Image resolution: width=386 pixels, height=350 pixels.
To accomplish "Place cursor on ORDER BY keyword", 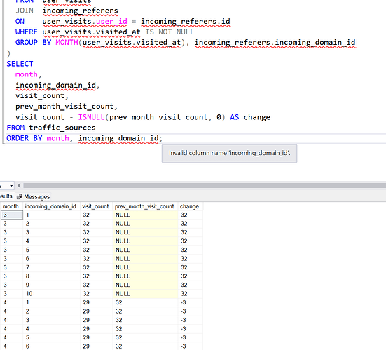I will point(25,138).
